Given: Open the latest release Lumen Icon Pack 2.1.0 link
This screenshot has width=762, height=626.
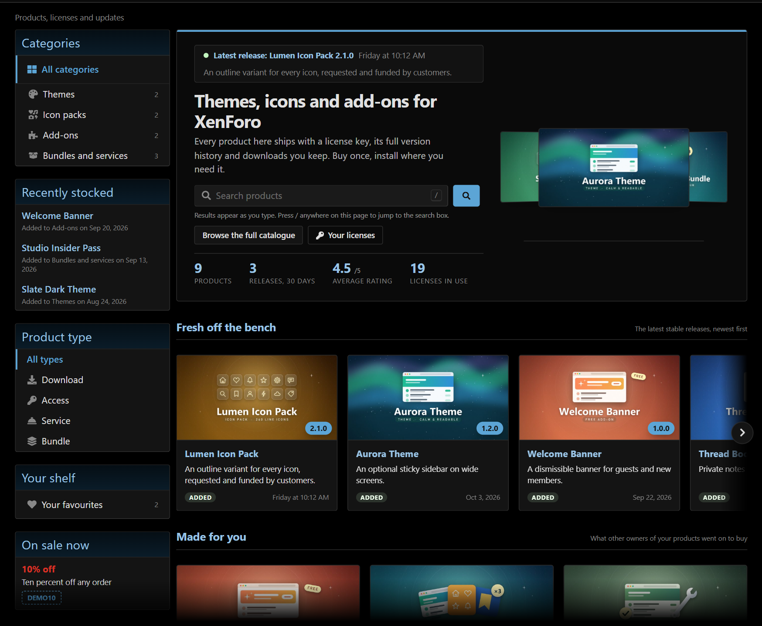Looking at the screenshot, I should click(283, 56).
